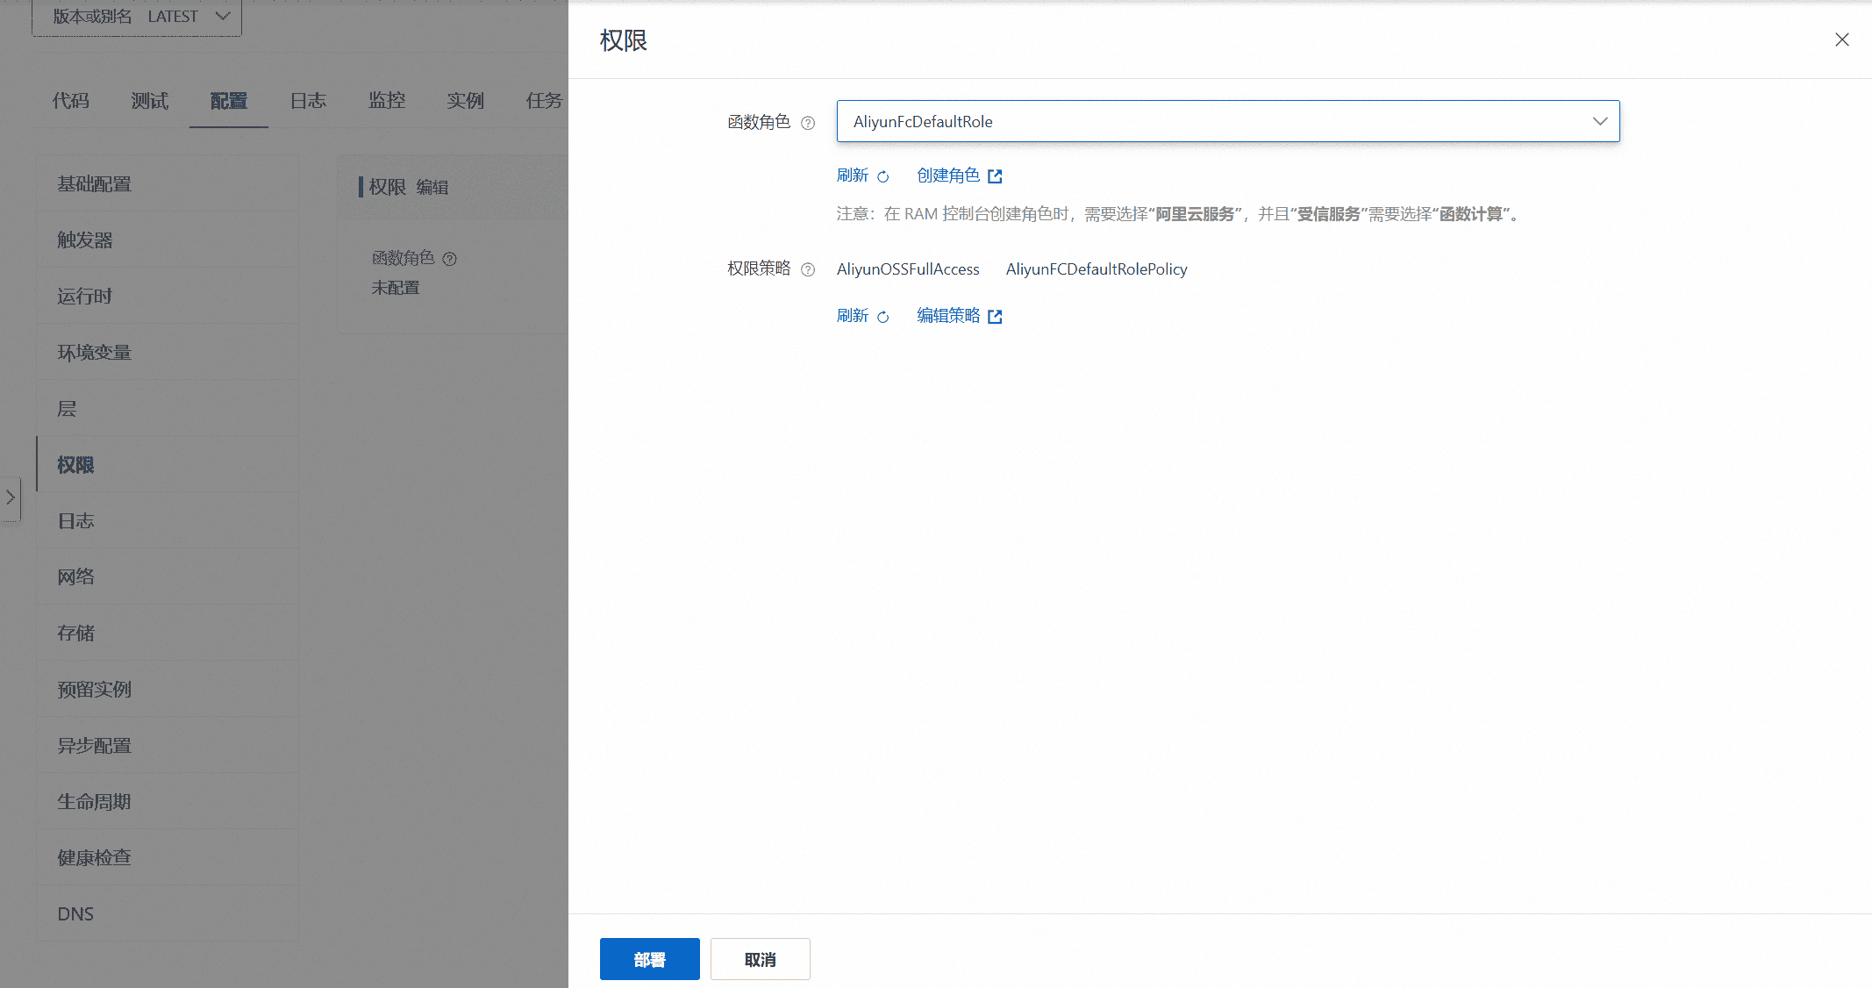Click help icon beside 权限策略 label

point(808,269)
